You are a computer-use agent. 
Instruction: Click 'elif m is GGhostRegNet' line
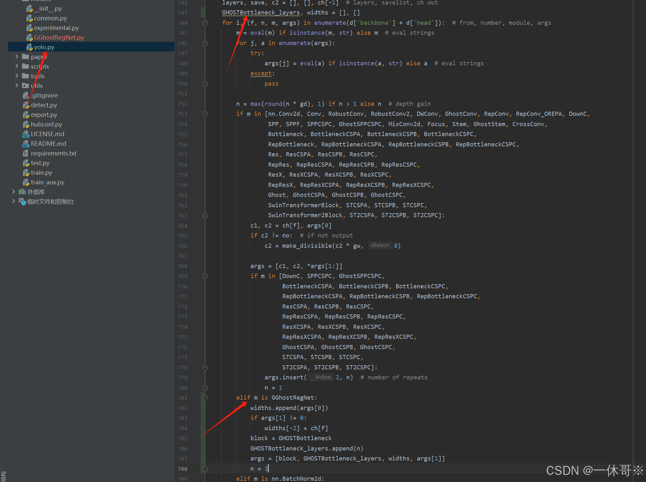coord(277,398)
